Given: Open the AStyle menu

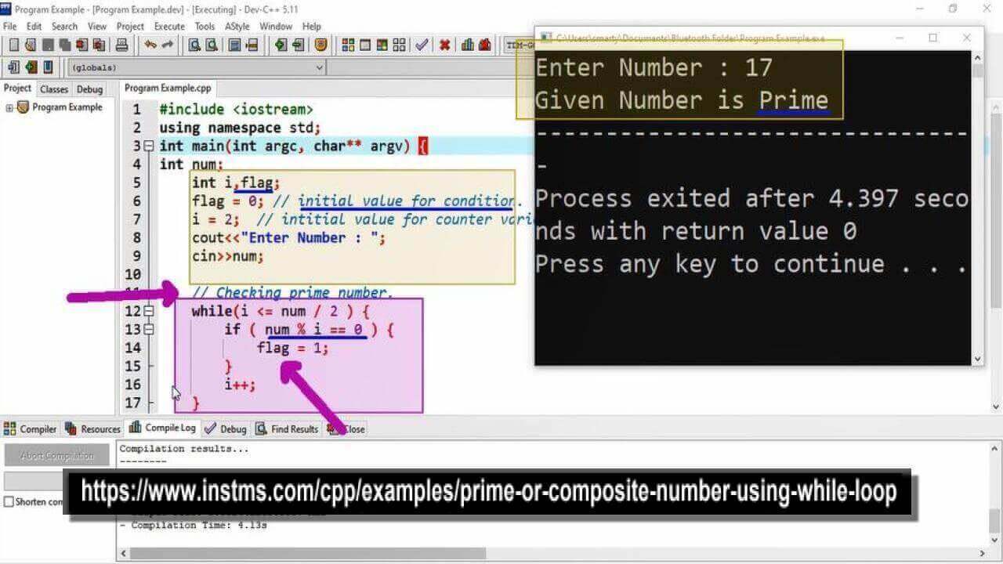Looking at the screenshot, I should click(237, 26).
